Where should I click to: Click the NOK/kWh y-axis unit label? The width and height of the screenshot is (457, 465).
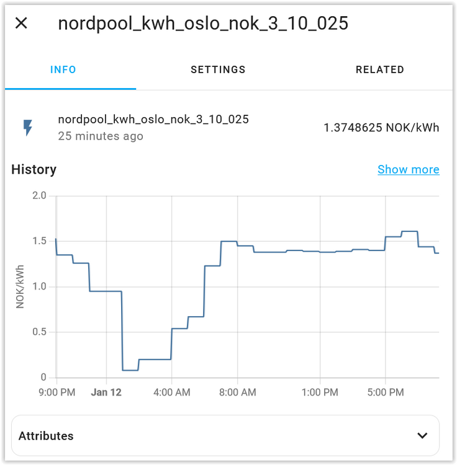20,286
